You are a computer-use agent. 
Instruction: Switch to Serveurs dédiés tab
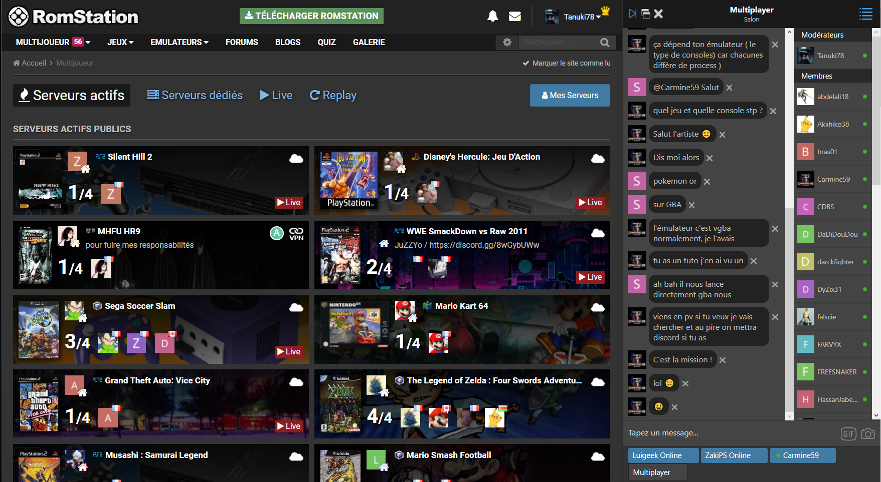point(195,95)
